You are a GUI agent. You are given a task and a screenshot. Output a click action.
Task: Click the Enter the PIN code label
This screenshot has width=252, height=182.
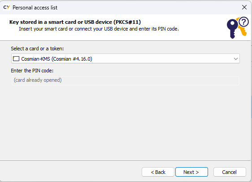click(x=32, y=71)
